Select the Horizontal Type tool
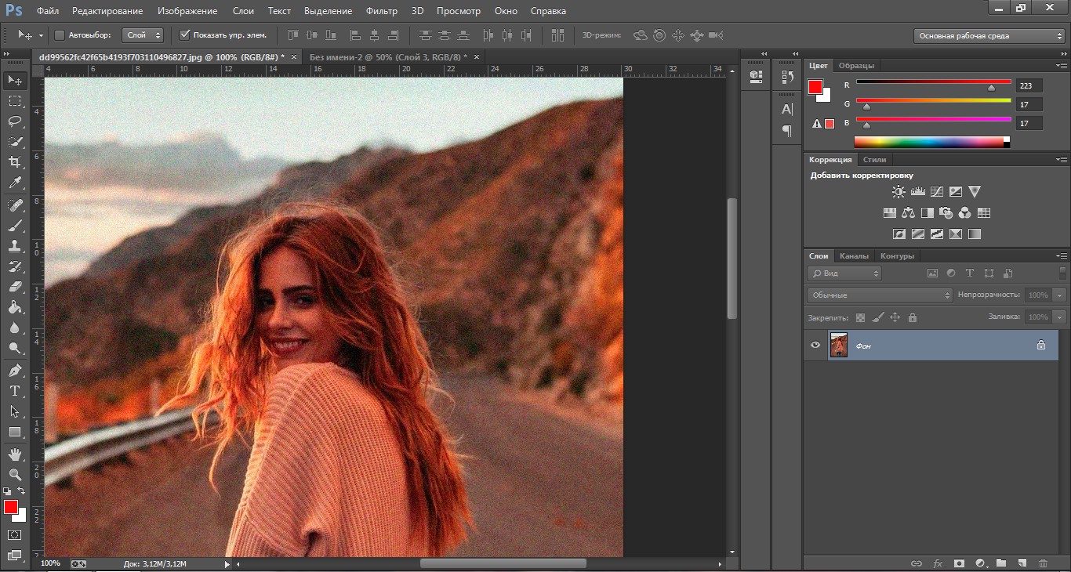The height and width of the screenshot is (572, 1071). coord(14,391)
